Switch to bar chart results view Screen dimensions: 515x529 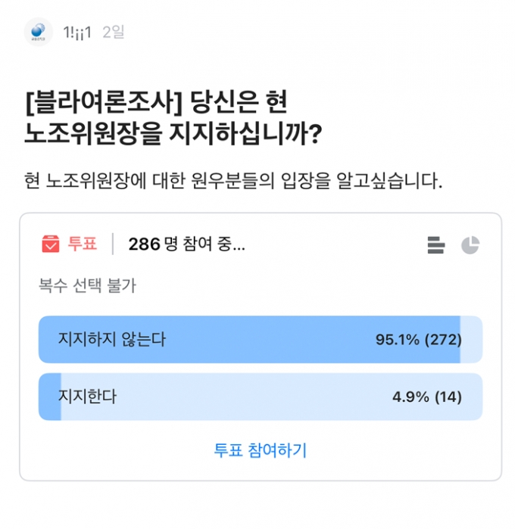(435, 245)
